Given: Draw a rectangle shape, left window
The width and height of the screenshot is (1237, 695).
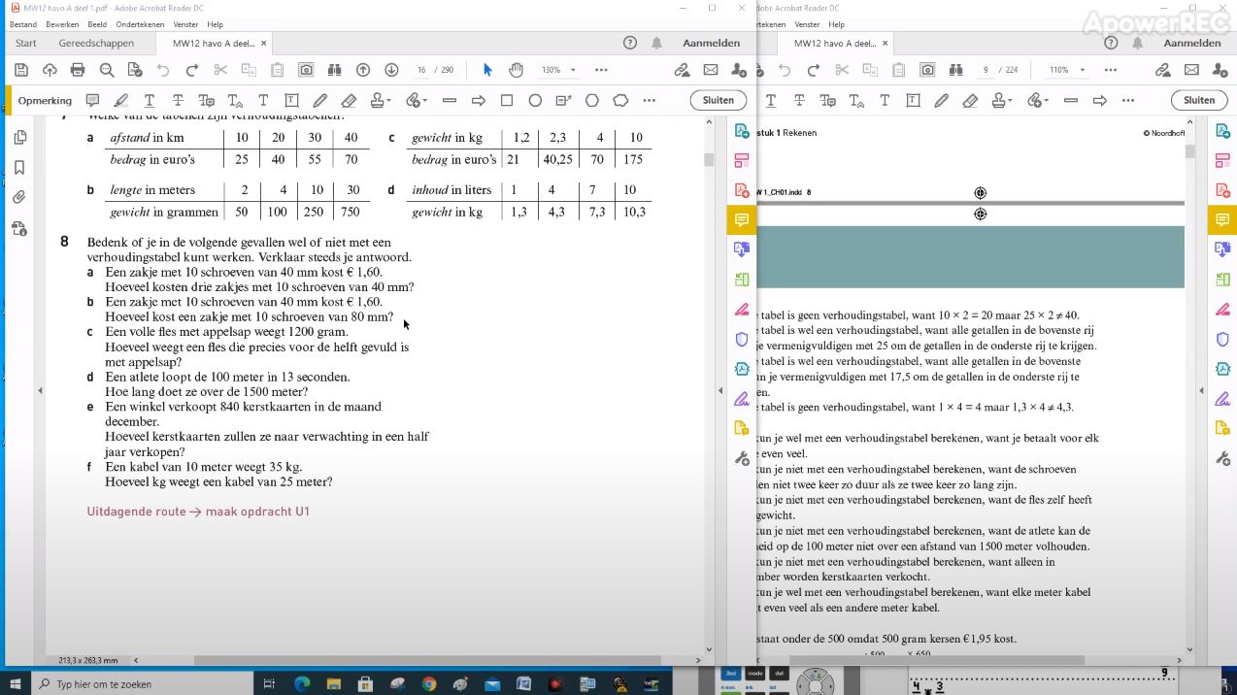Looking at the screenshot, I should point(506,100).
